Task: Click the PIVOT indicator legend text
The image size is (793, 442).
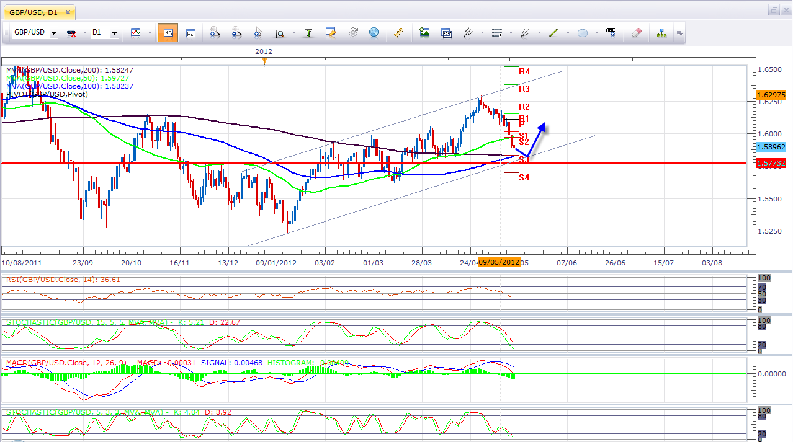Action: (x=47, y=94)
